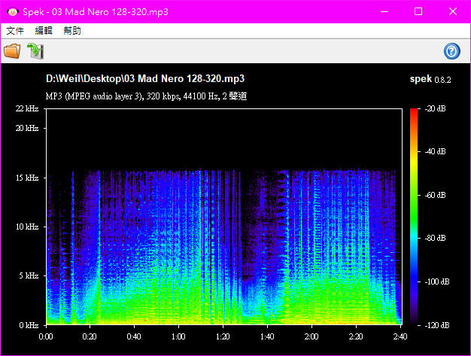Click the 1:20 time axis label
The image size is (471, 356).
(222, 336)
